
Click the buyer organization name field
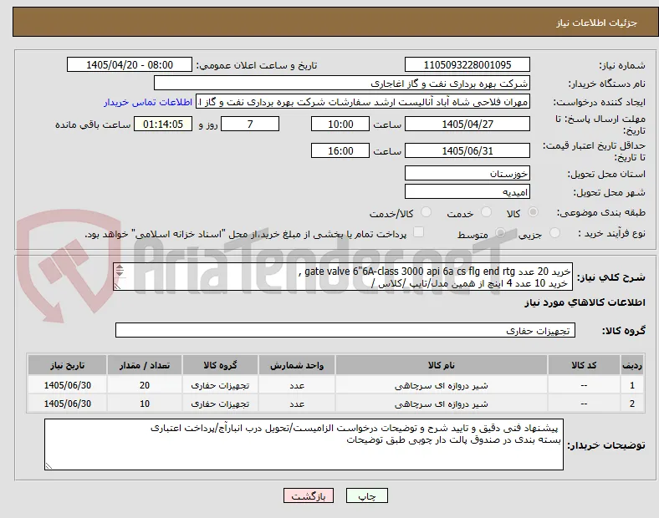point(342,83)
